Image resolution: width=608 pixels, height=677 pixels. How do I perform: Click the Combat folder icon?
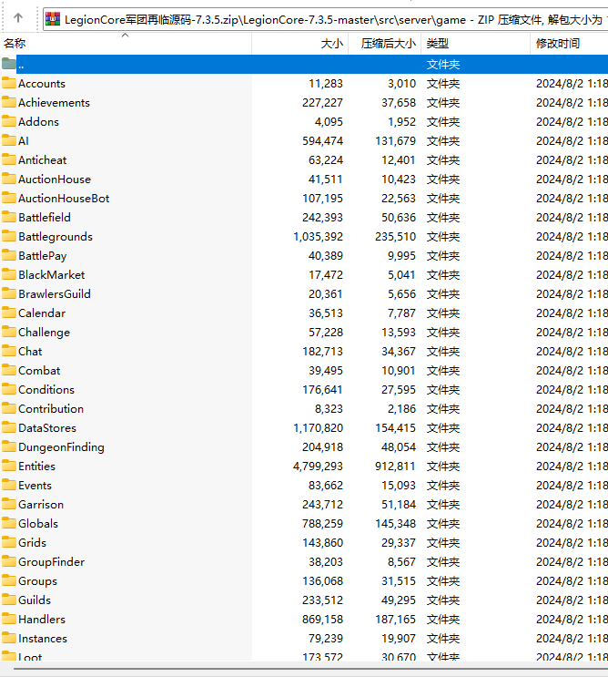point(8,370)
